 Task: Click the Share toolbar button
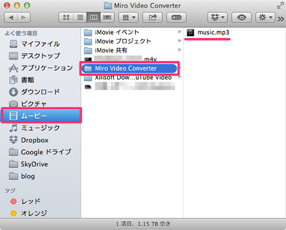pos(153,18)
